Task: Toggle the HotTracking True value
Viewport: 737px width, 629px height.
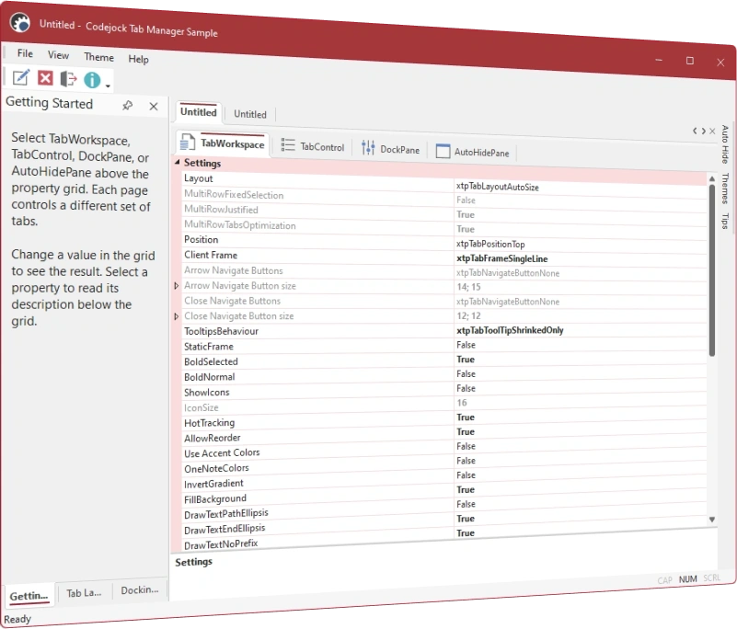Action: coord(466,417)
